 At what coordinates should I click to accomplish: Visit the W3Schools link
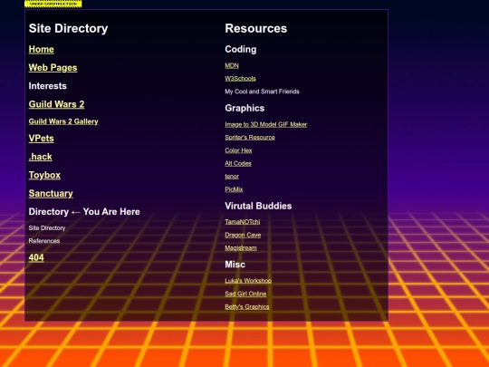(240, 79)
